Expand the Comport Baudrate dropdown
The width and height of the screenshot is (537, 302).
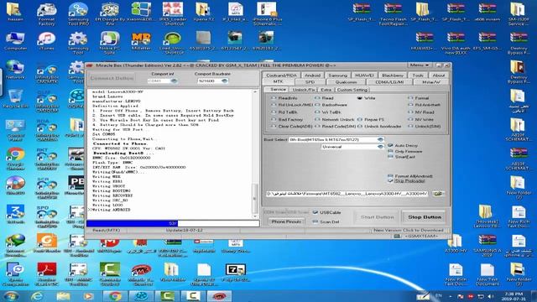click(224, 81)
